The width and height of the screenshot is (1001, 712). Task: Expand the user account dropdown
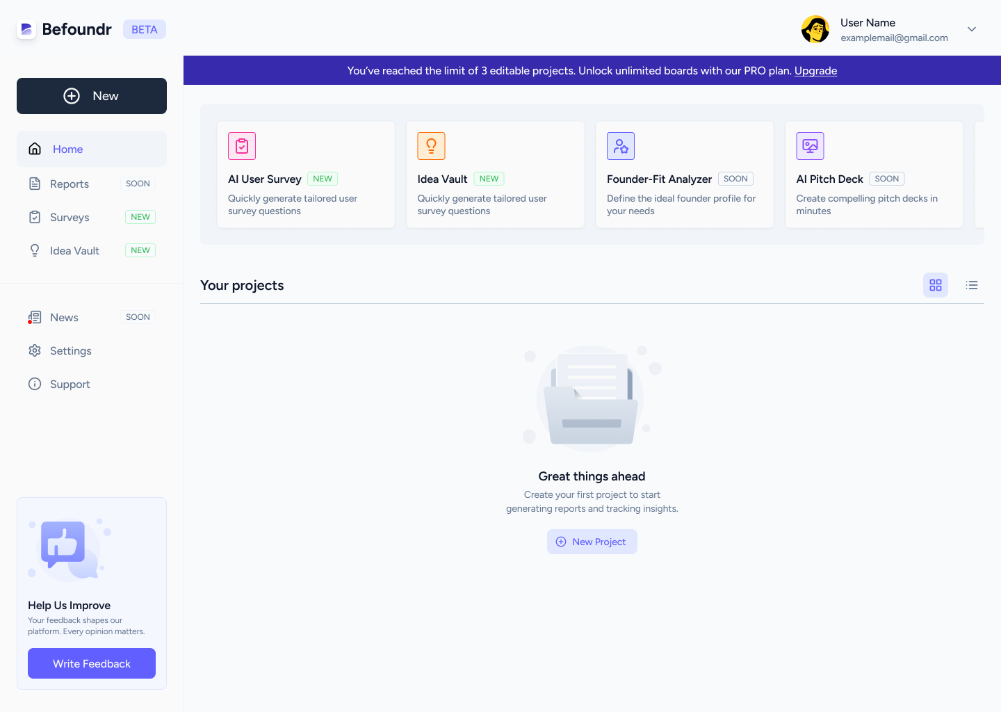(x=971, y=29)
